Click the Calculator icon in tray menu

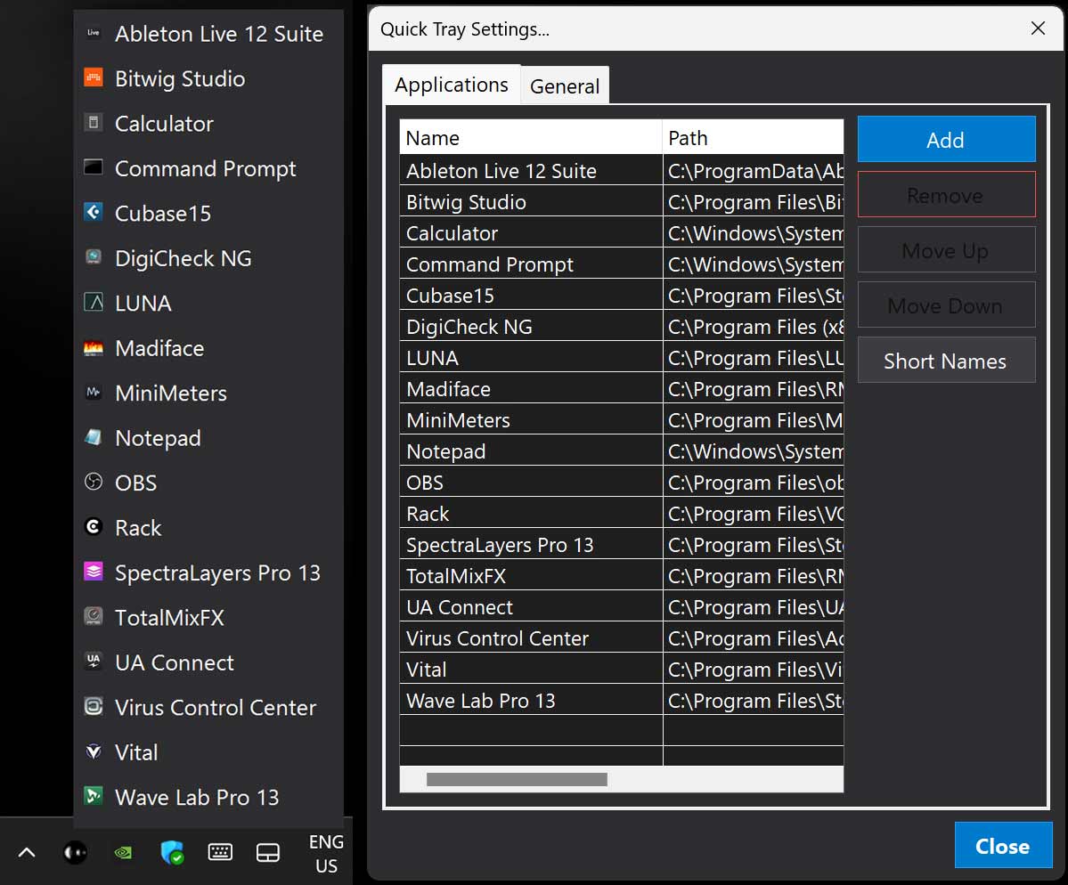pyautogui.click(x=94, y=123)
